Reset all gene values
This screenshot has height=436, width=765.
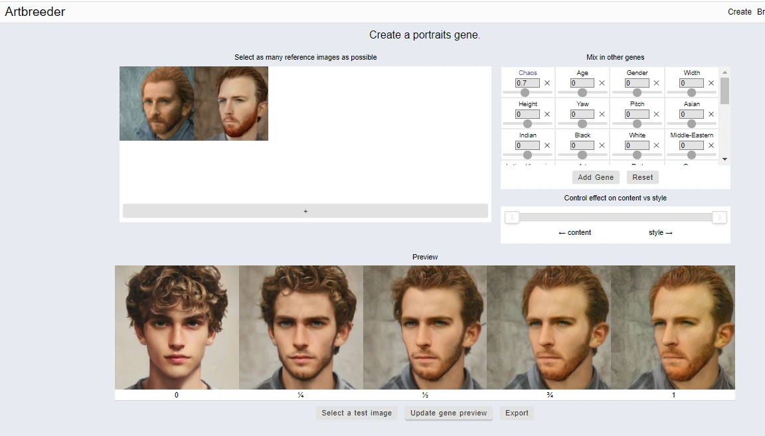[x=642, y=177]
